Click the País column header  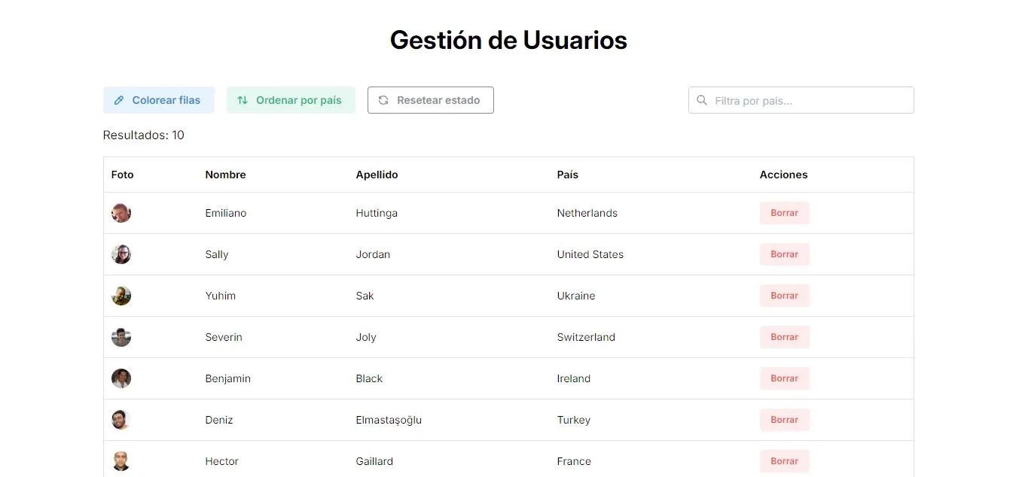[x=567, y=175]
